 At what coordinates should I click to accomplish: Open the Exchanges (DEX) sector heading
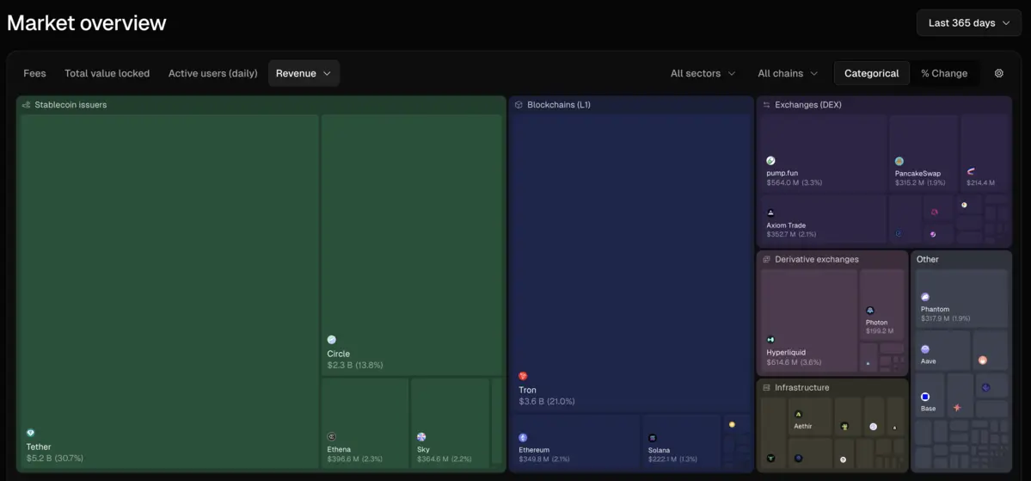tap(808, 105)
